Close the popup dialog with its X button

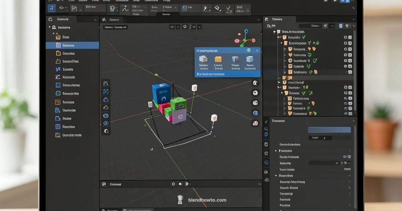[x=257, y=51]
